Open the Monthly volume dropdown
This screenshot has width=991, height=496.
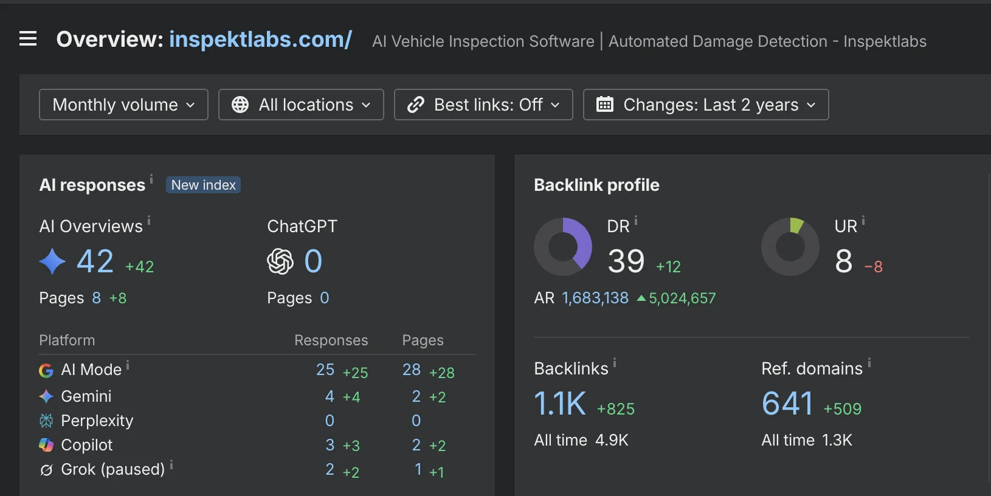tap(123, 105)
